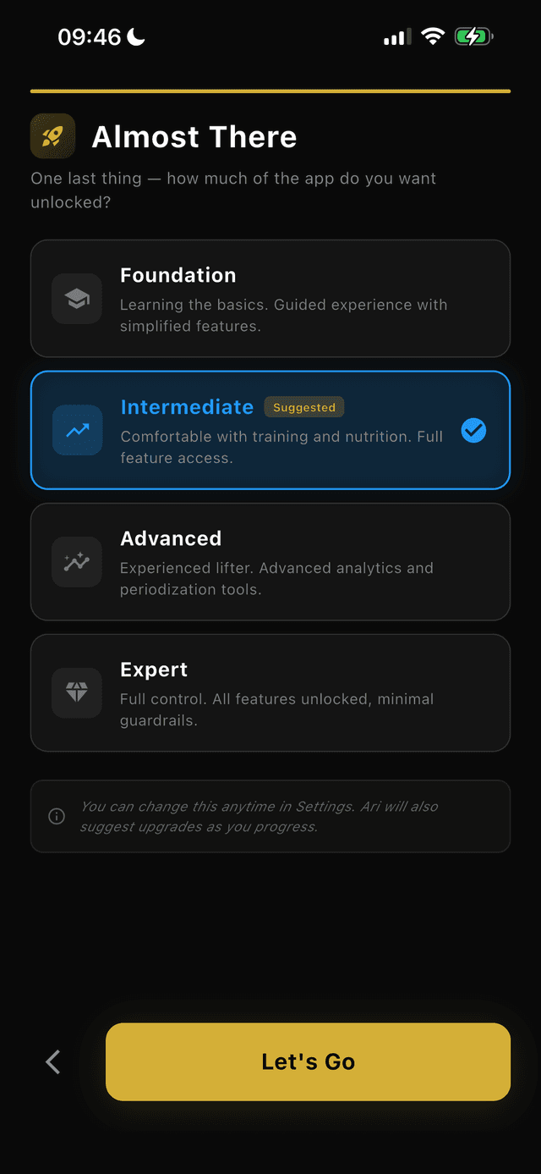This screenshot has width=541, height=1174.
Task: Tap the info icon beside the Settings note
Action: (x=56, y=816)
